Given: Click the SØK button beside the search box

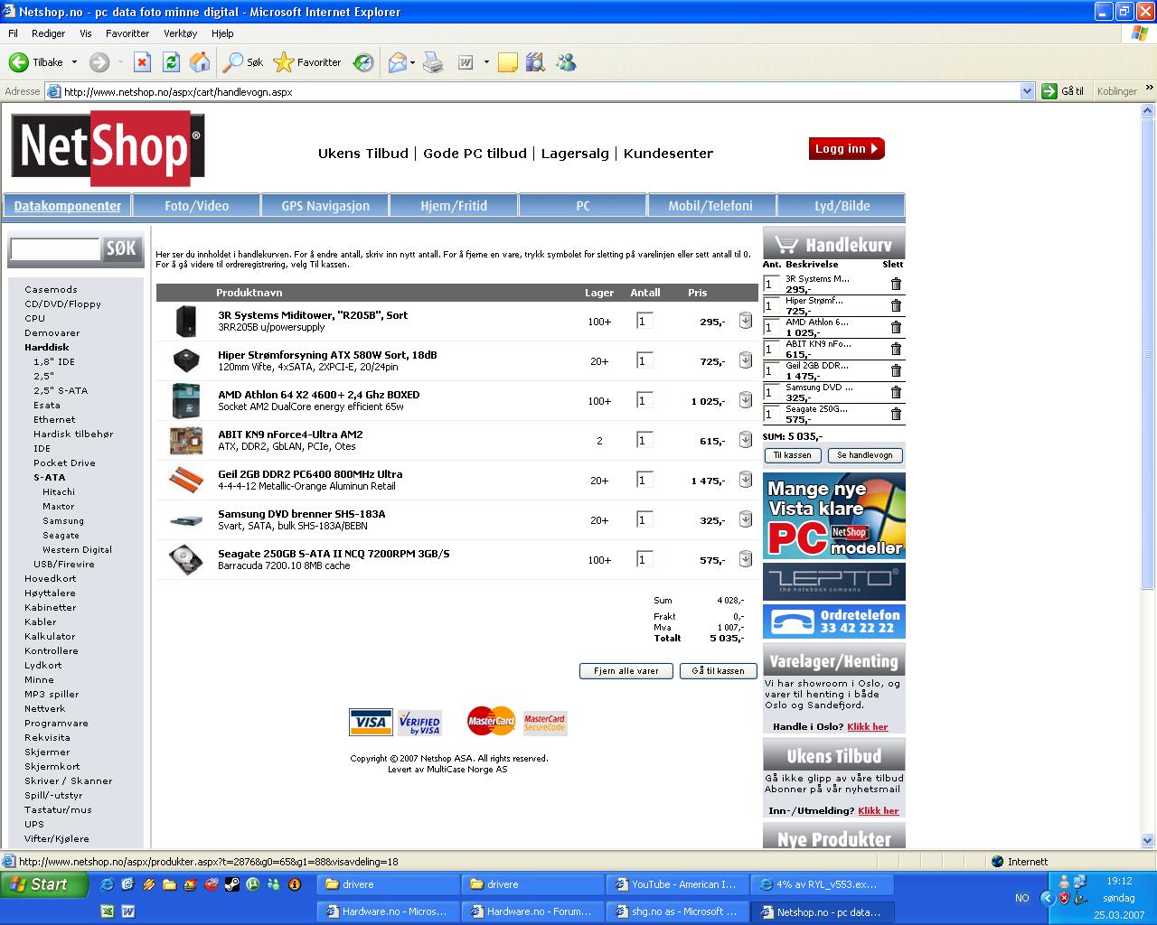Looking at the screenshot, I should (121, 248).
